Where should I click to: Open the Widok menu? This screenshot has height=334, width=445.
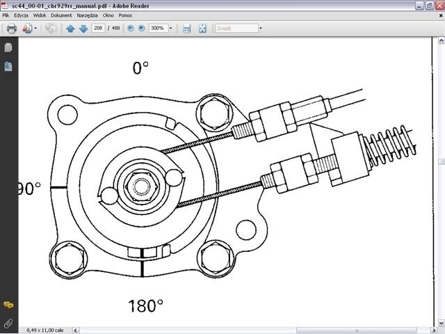point(40,15)
